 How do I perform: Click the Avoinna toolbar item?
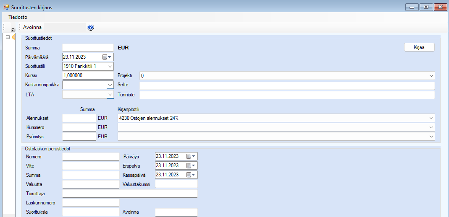pyautogui.click(x=32, y=27)
